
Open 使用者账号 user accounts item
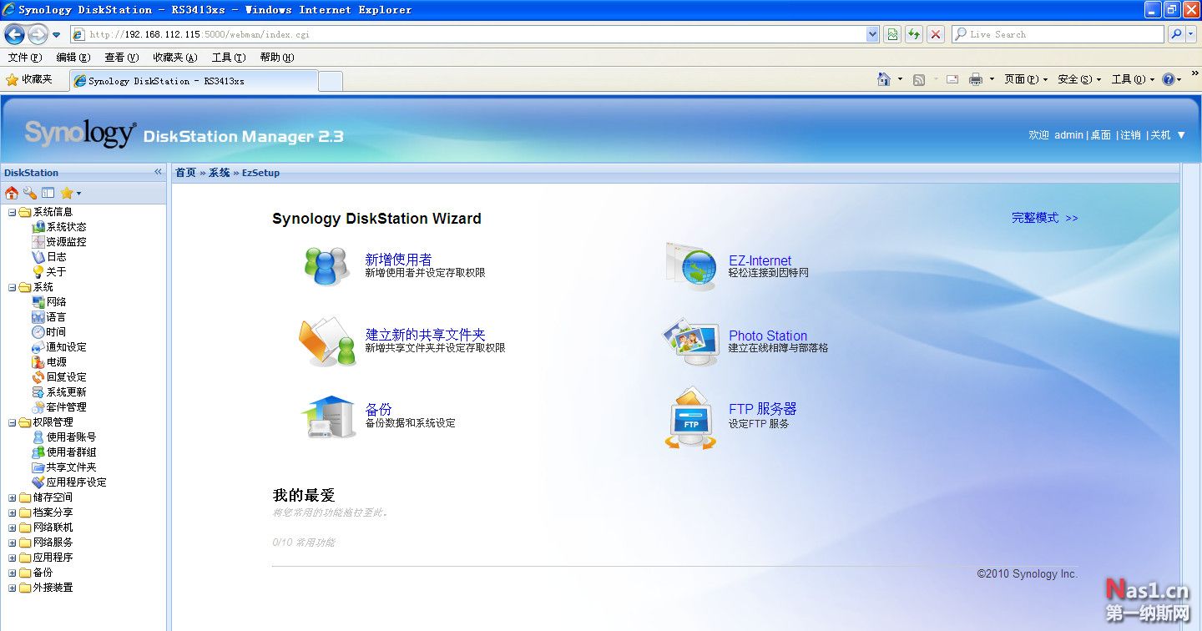71,437
